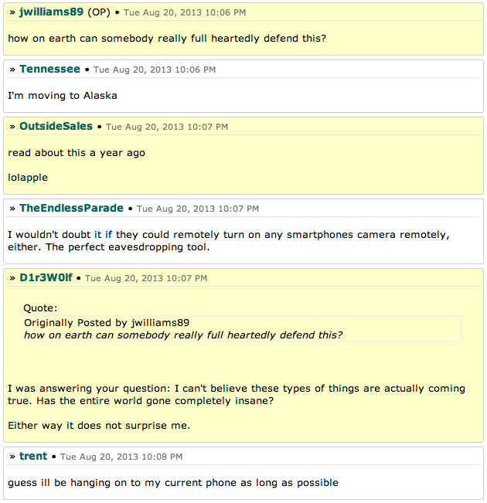
Task: Click the » marker before Tennessee
Action: point(12,70)
